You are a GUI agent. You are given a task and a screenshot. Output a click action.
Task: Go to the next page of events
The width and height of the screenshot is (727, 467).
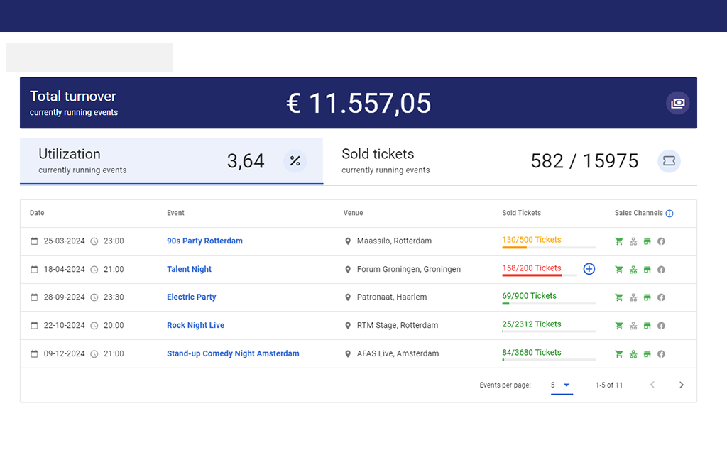click(x=682, y=385)
